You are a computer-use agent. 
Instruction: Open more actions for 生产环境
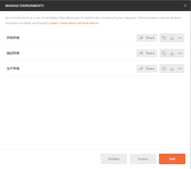tap(180, 69)
